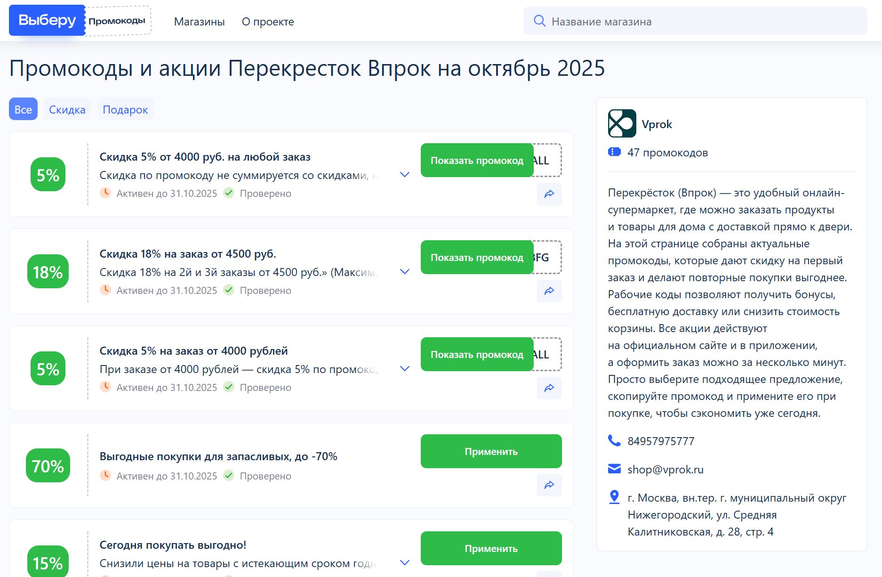Expand details of first 5% discount offer
Viewport: 882px width, 577px height.
pyautogui.click(x=404, y=175)
